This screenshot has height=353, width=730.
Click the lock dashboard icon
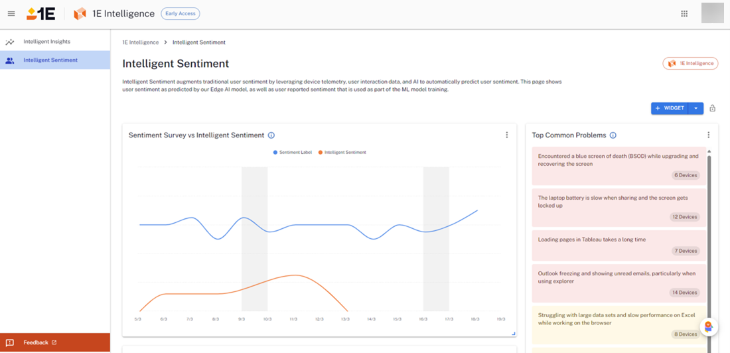click(x=713, y=108)
